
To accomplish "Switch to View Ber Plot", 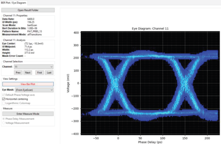I will [28, 84].
